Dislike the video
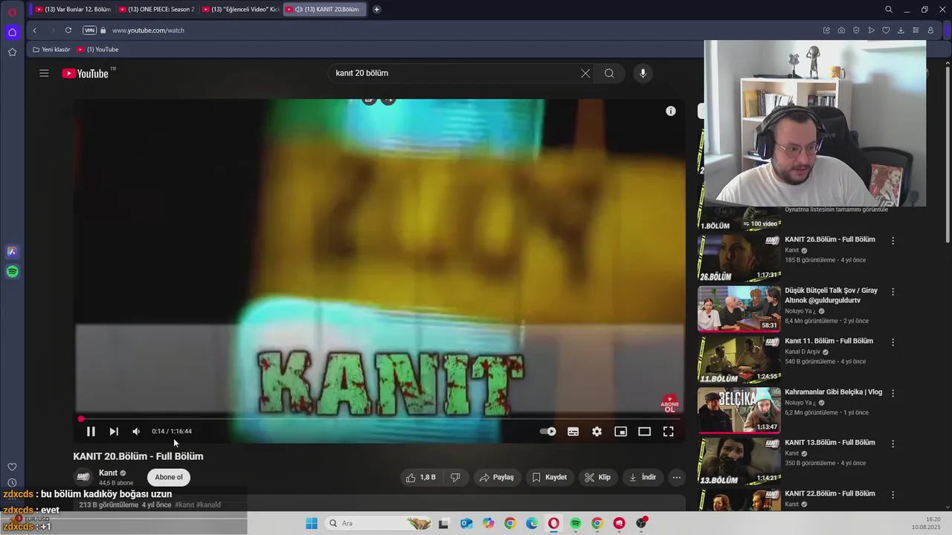952x535 pixels. (x=455, y=477)
